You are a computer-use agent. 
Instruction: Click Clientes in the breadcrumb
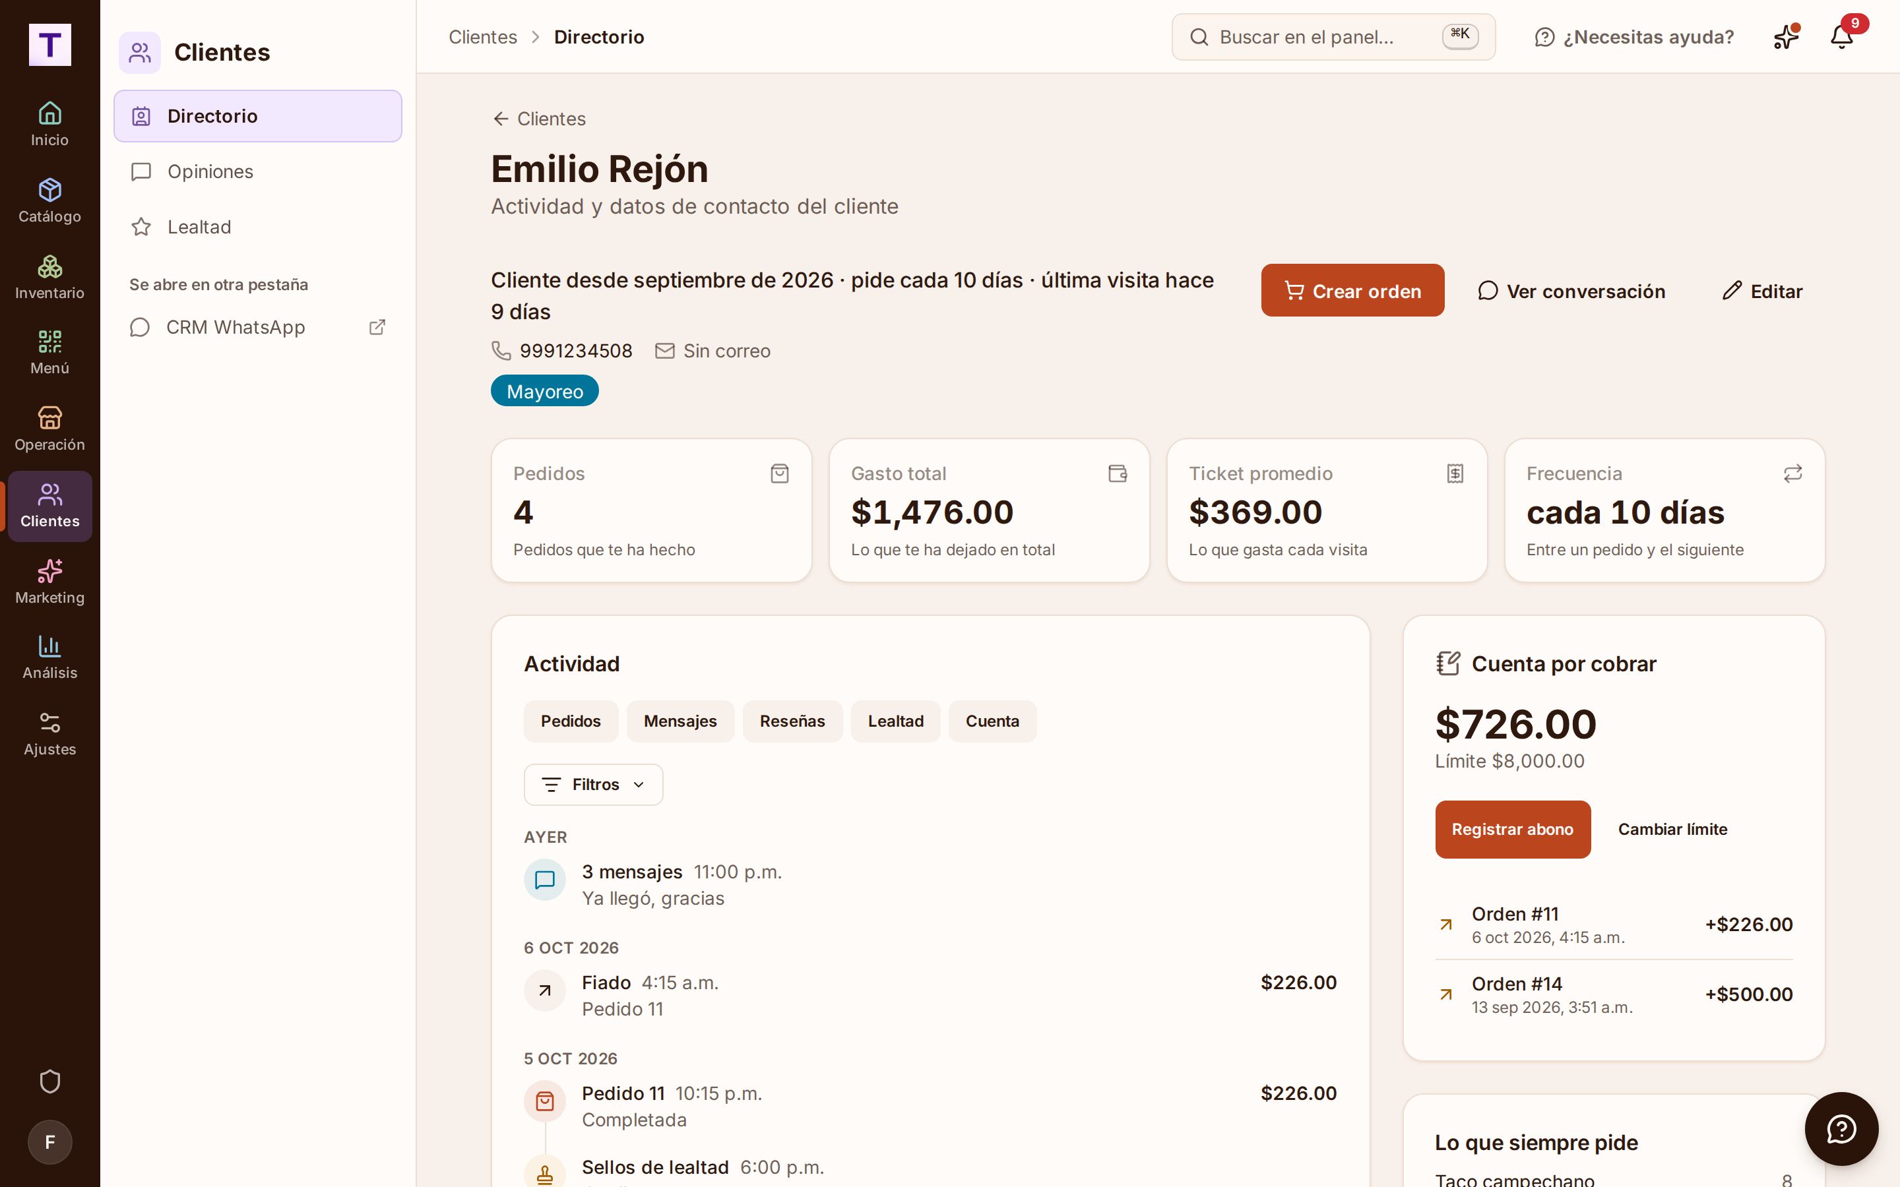(x=482, y=37)
